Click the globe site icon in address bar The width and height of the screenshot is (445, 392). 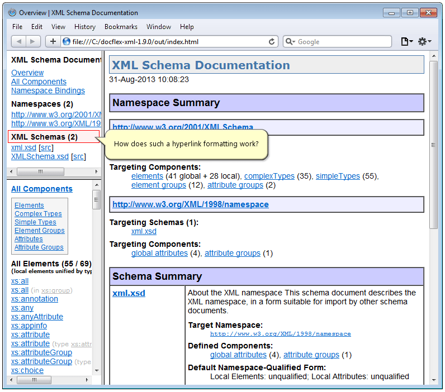coord(67,41)
